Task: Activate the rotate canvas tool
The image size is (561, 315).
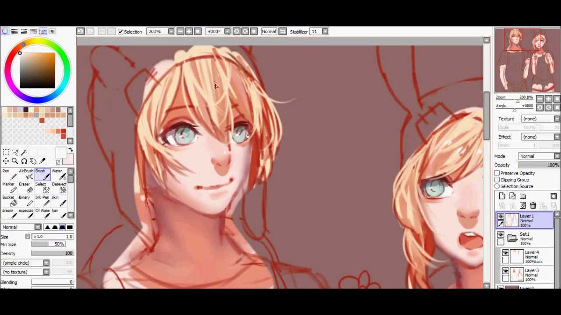Action: (24, 161)
